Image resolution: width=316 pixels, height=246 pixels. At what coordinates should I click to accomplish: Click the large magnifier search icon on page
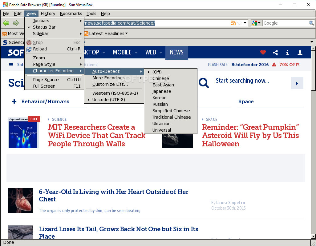coord(204,83)
